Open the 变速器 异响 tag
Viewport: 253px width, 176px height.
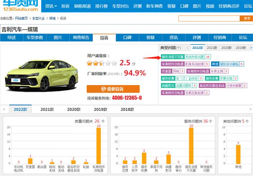coord(173,71)
